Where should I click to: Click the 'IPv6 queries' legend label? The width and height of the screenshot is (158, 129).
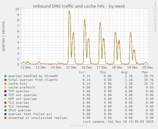(20, 110)
